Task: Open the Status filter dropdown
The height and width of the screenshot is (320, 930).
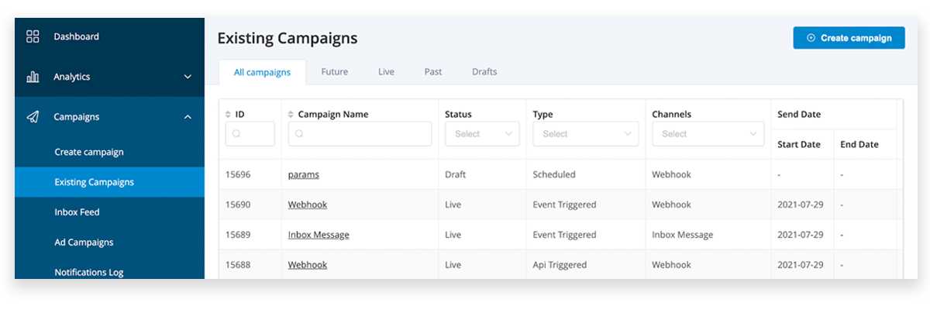Action: point(482,134)
